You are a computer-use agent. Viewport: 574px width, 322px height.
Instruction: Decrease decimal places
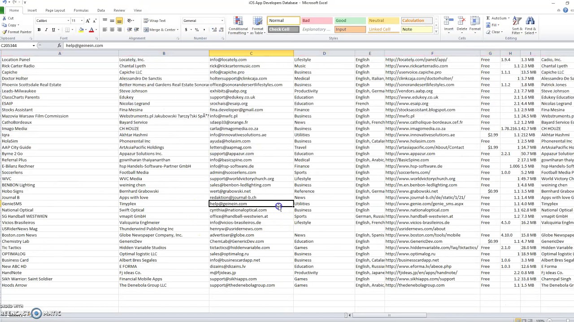tap(221, 30)
